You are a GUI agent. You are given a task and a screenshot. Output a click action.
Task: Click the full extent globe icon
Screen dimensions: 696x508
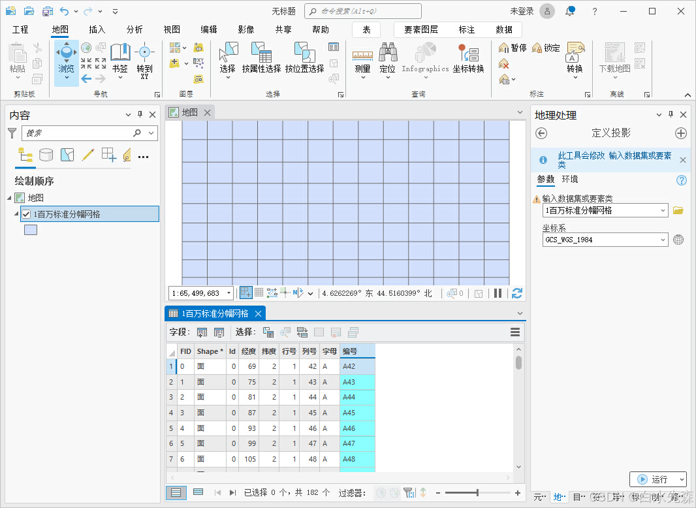click(x=86, y=48)
